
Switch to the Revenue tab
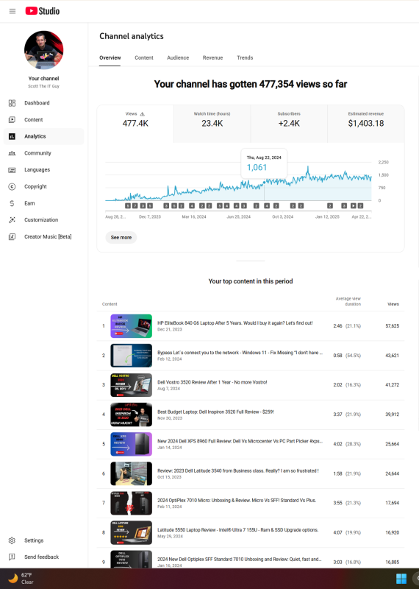(x=212, y=58)
